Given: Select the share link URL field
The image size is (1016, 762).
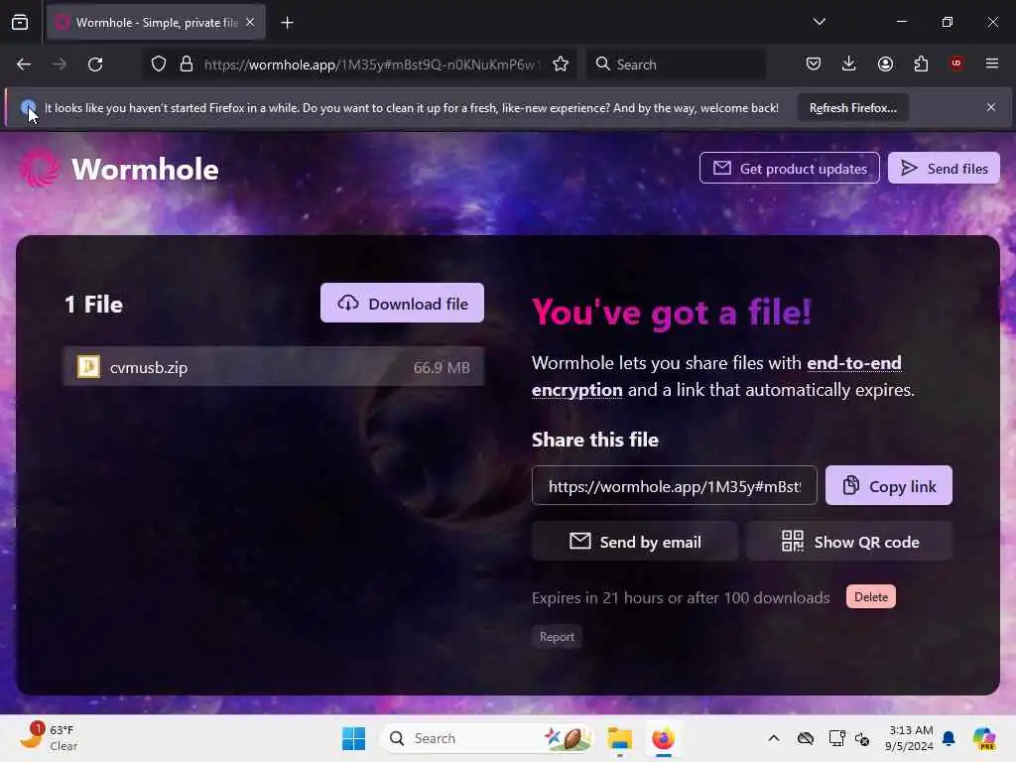Looking at the screenshot, I should coord(675,486).
